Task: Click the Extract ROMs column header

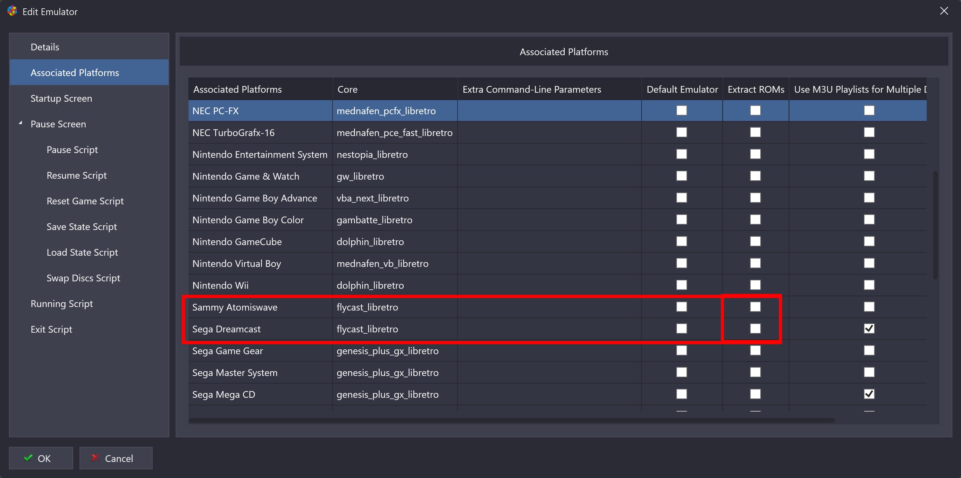Action: click(x=756, y=89)
